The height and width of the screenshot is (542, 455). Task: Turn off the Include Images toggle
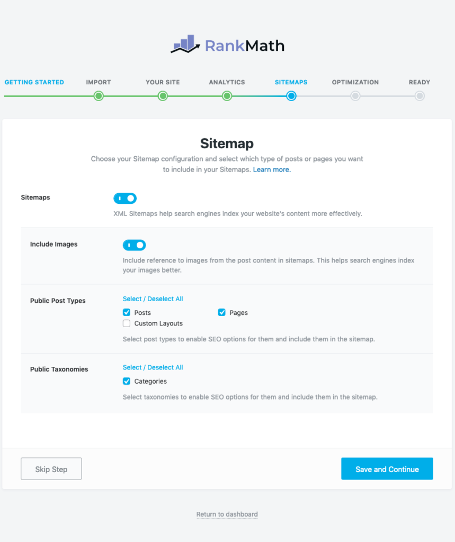(x=134, y=245)
